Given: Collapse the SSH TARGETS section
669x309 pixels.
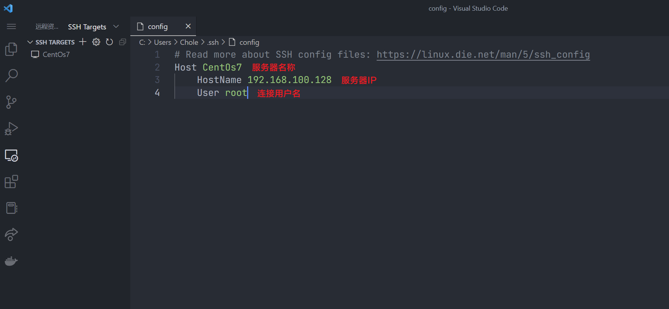Looking at the screenshot, I should click(30, 42).
